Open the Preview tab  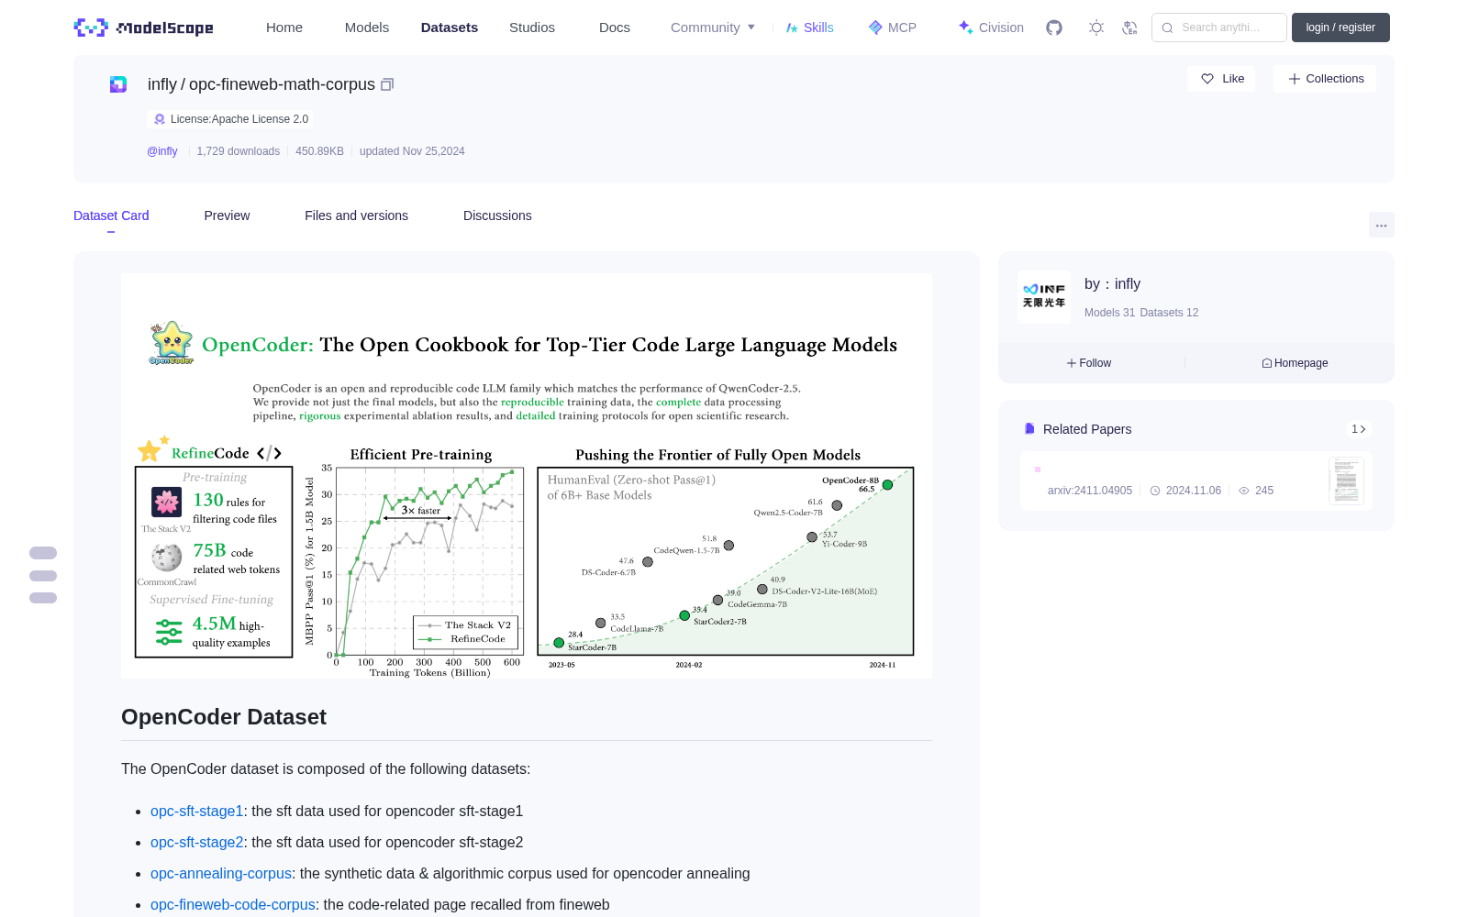[227, 215]
